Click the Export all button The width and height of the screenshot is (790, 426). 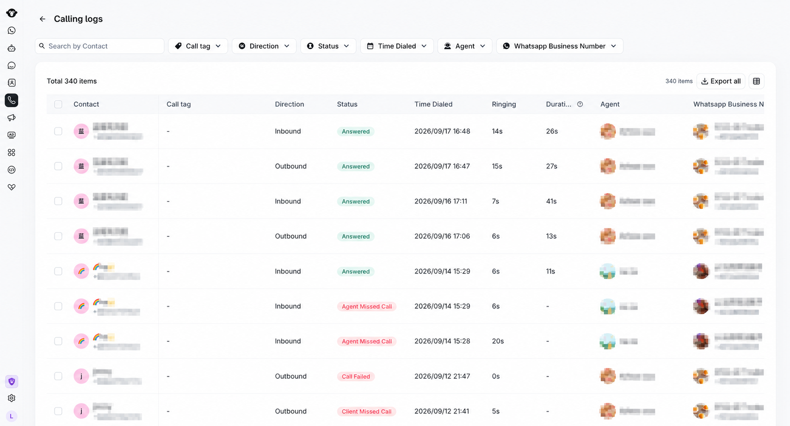[x=721, y=81]
